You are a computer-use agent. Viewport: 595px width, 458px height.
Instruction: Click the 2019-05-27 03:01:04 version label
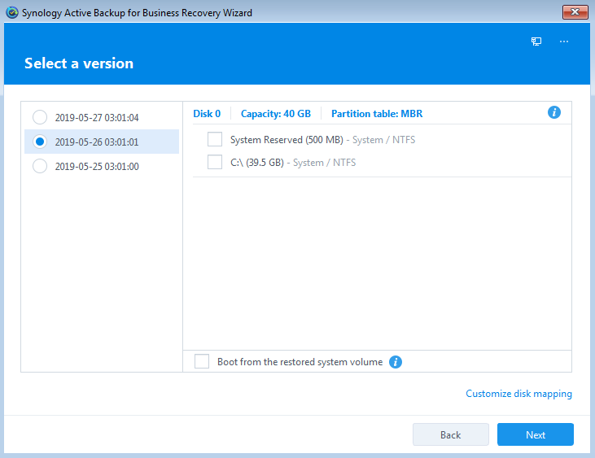97,118
